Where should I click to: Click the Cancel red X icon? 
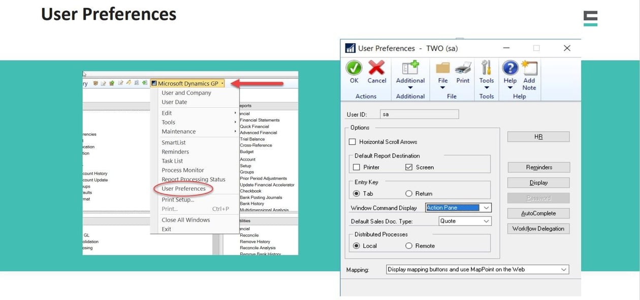pyautogui.click(x=376, y=68)
